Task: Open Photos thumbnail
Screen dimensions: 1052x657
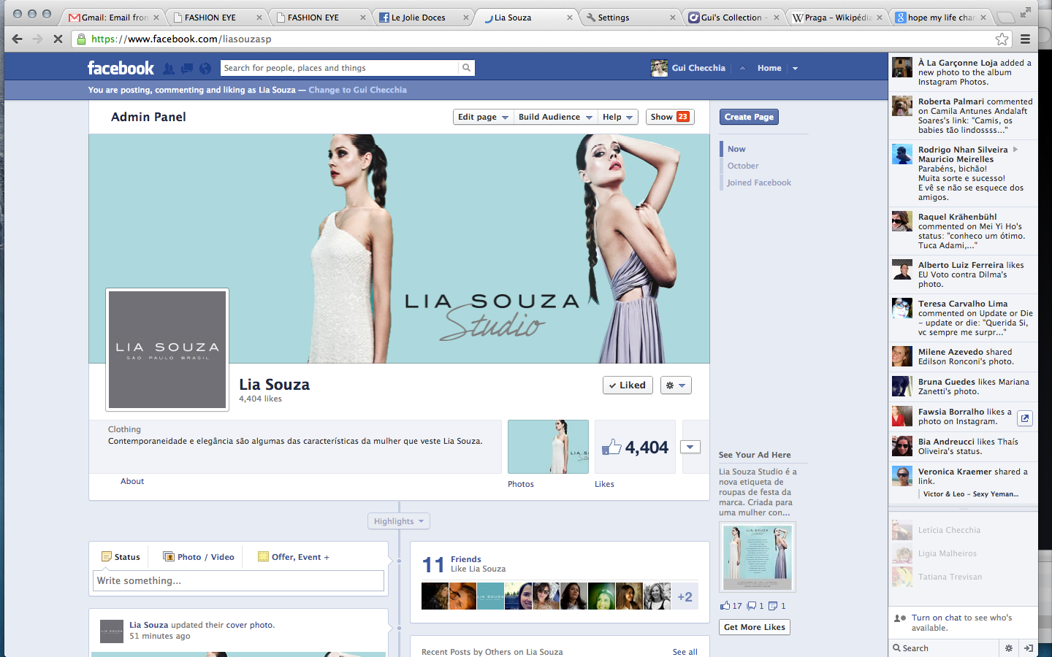Action: (548, 447)
